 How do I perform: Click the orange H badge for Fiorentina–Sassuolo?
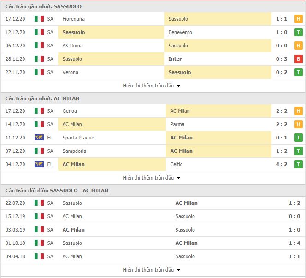[x=298, y=19]
